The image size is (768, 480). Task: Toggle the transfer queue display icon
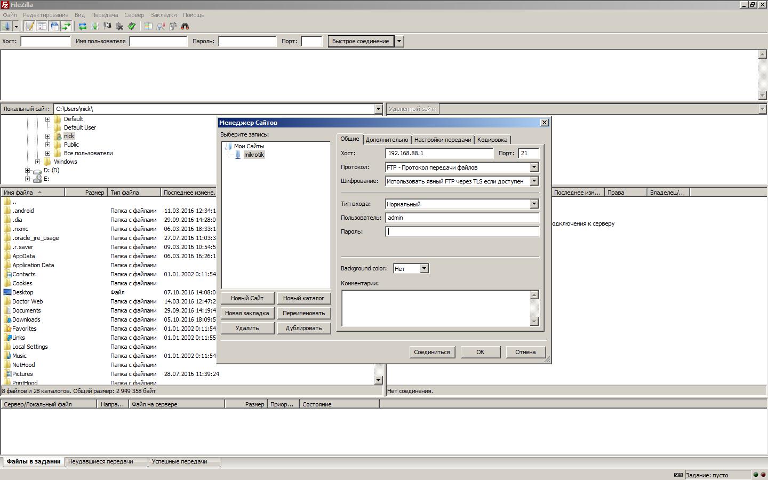tap(66, 26)
